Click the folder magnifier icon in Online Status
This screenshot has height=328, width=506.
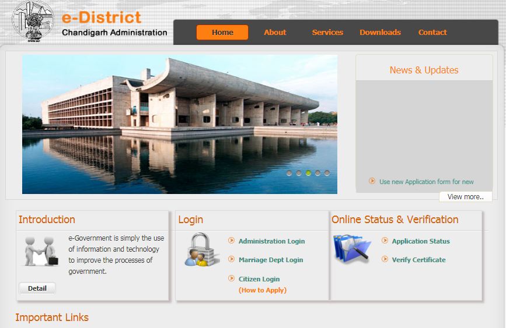click(x=352, y=249)
